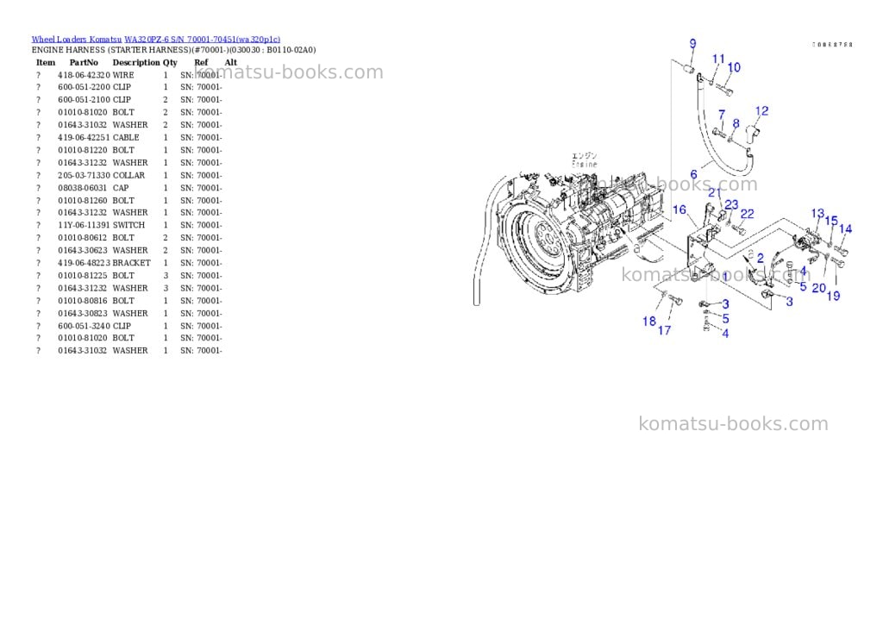Image resolution: width=883 pixels, height=625 pixels.
Task: Click callout number 21 in the diagram
Action: pyautogui.click(x=715, y=192)
